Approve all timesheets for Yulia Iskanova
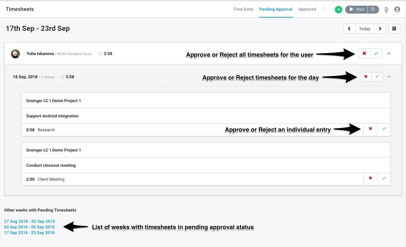Viewport: 406px width, 247px height. point(376,53)
